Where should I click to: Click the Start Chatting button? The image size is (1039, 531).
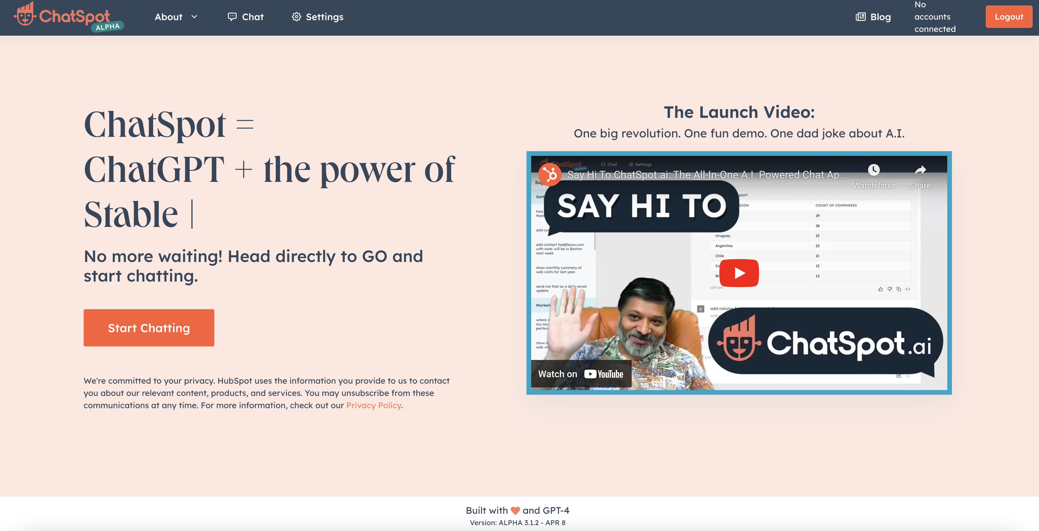149,328
